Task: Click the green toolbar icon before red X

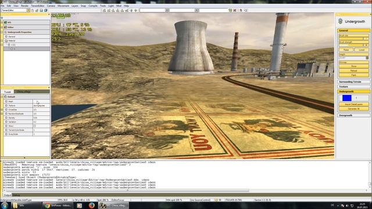Action: click(230, 10)
